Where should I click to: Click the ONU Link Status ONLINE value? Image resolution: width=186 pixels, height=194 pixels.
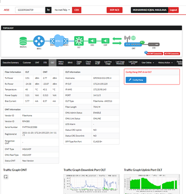pos(97,119)
